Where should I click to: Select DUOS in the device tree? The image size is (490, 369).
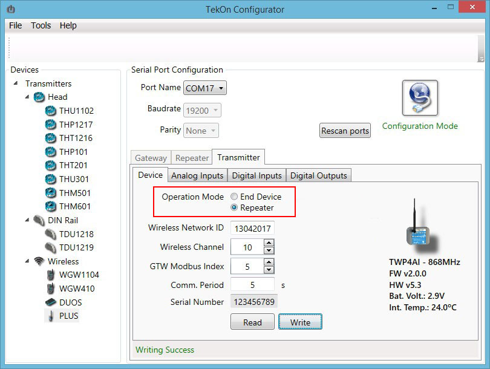(71, 302)
